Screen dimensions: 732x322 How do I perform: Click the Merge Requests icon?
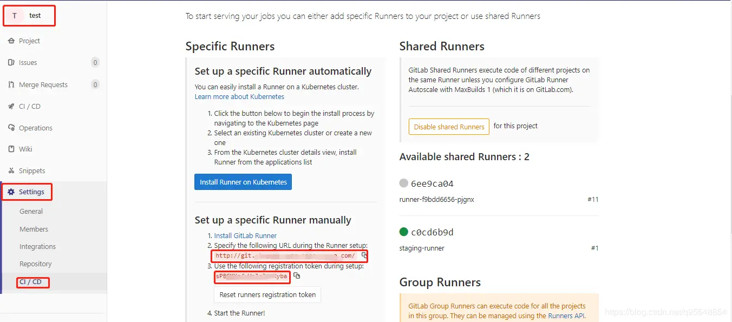(x=11, y=85)
